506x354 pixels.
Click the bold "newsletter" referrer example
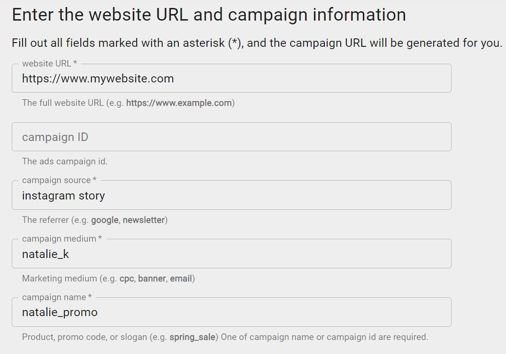click(144, 220)
